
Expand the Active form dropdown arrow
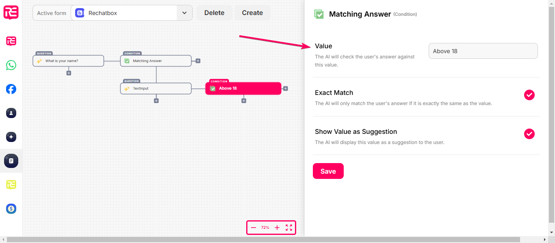click(184, 13)
